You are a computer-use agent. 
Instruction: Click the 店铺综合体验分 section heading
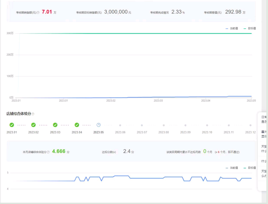tap(19, 114)
